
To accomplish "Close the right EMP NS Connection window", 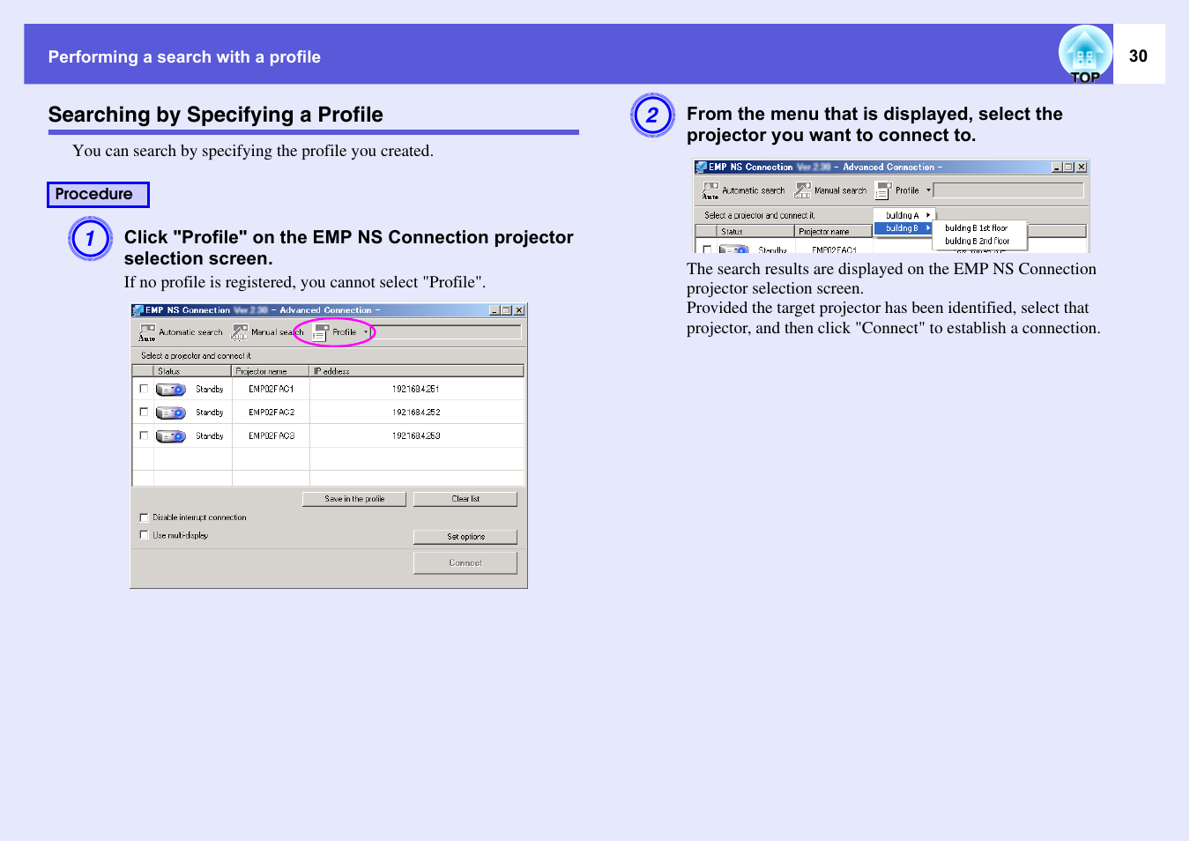I will pyautogui.click(x=1082, y=167).
